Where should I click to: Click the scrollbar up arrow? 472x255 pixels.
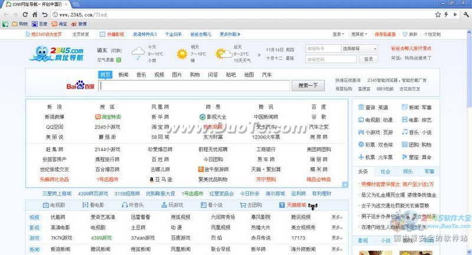[469, 31]
